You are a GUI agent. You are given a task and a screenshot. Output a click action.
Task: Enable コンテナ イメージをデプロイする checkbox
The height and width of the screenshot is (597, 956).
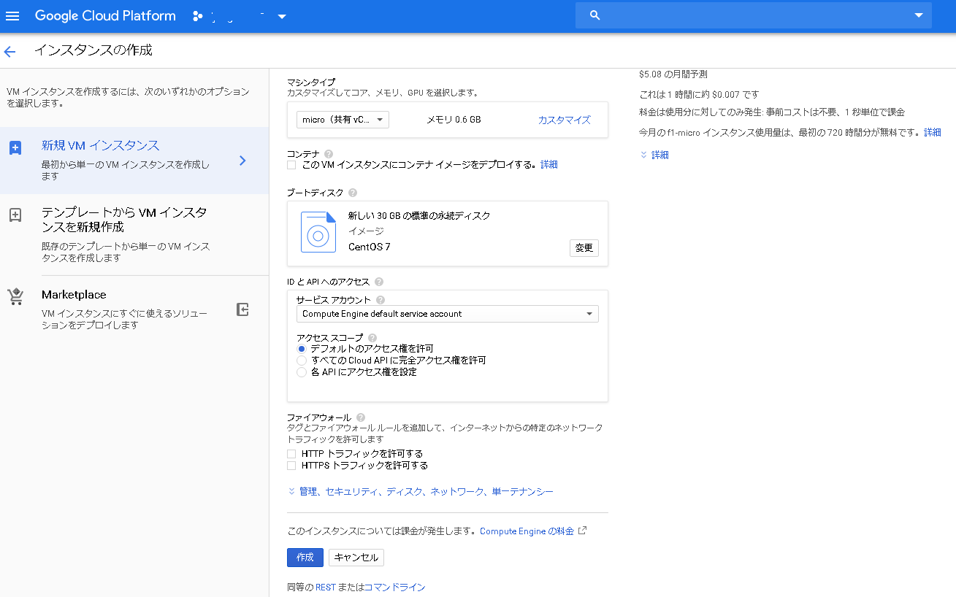point(291,165)
